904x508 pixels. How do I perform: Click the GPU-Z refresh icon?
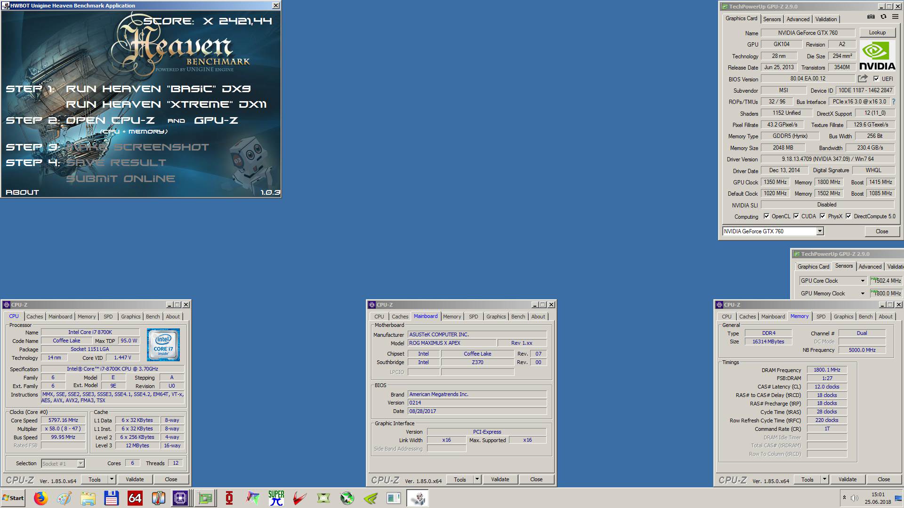[x=883, y=17]
